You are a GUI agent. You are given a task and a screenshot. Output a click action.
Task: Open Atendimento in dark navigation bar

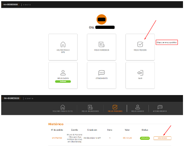pyautogui.click(x=160, y=108)
